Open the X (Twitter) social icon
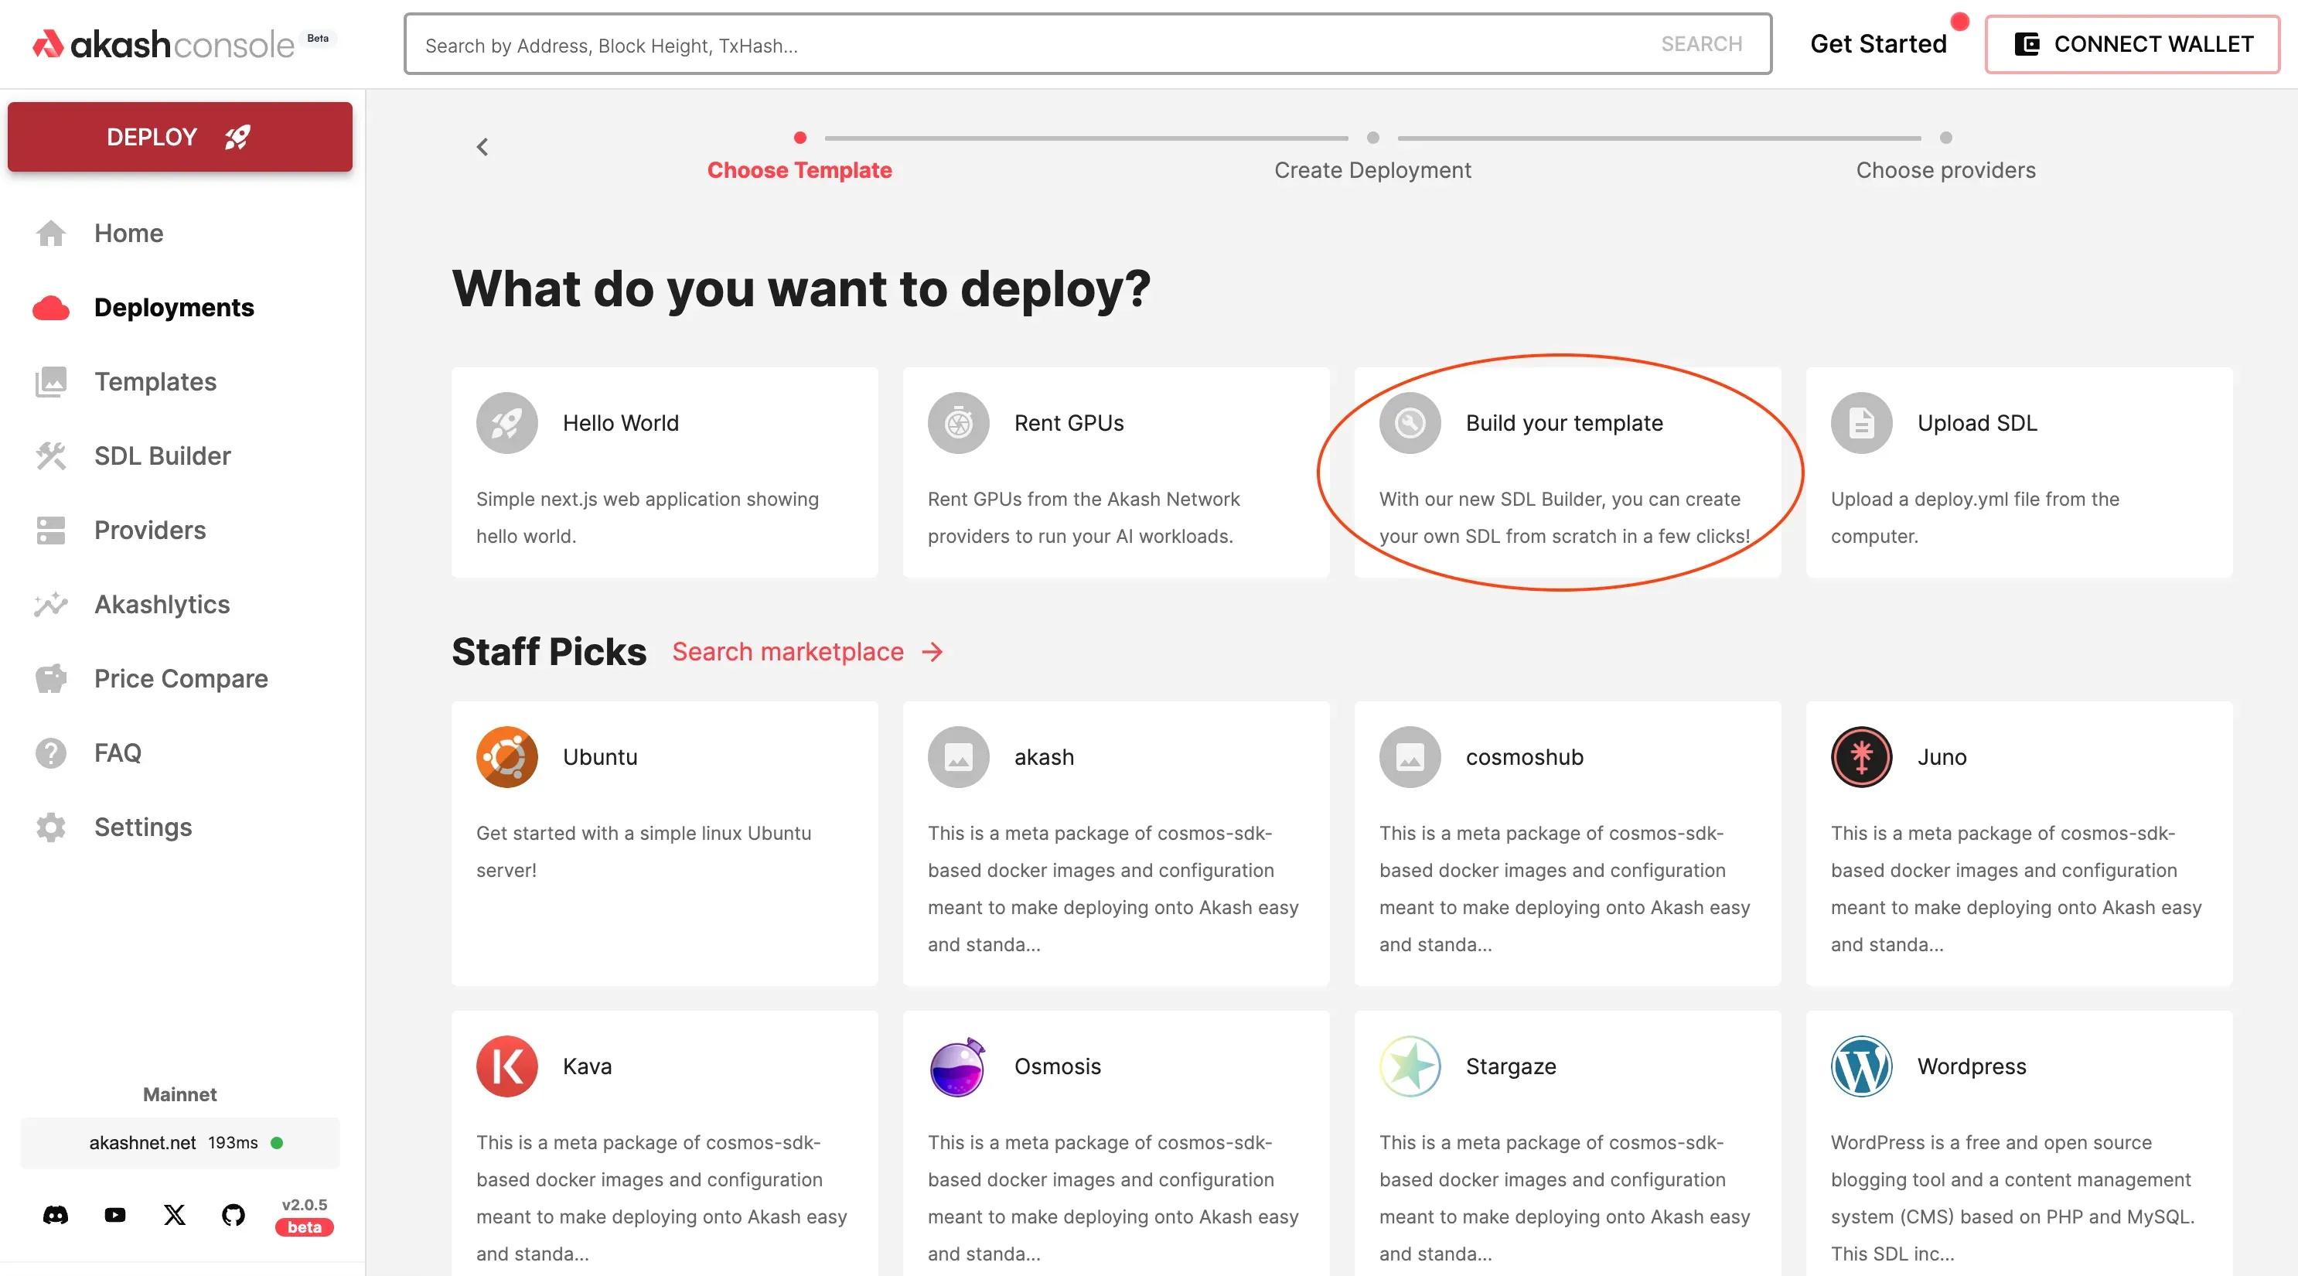 pos(175,1214)
